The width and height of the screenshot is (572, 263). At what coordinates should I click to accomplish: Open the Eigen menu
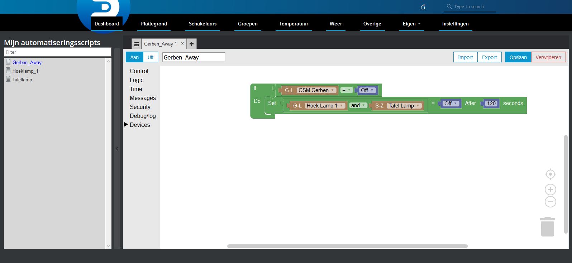[411, 24]
